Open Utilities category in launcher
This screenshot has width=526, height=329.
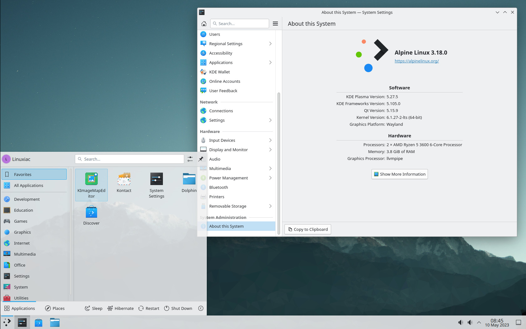pyautogui.click(x=34, y=298)
